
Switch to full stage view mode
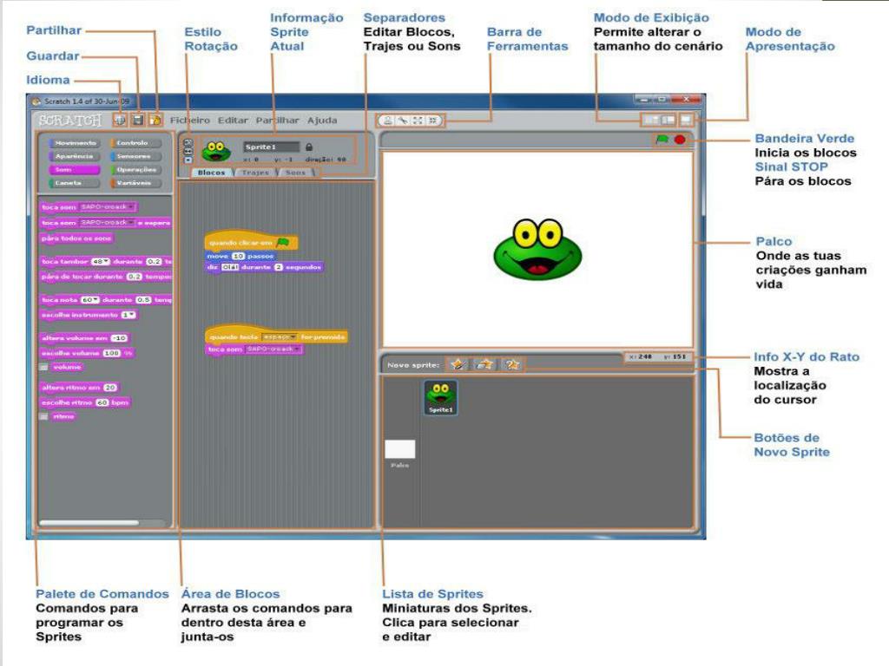point(668,120)
